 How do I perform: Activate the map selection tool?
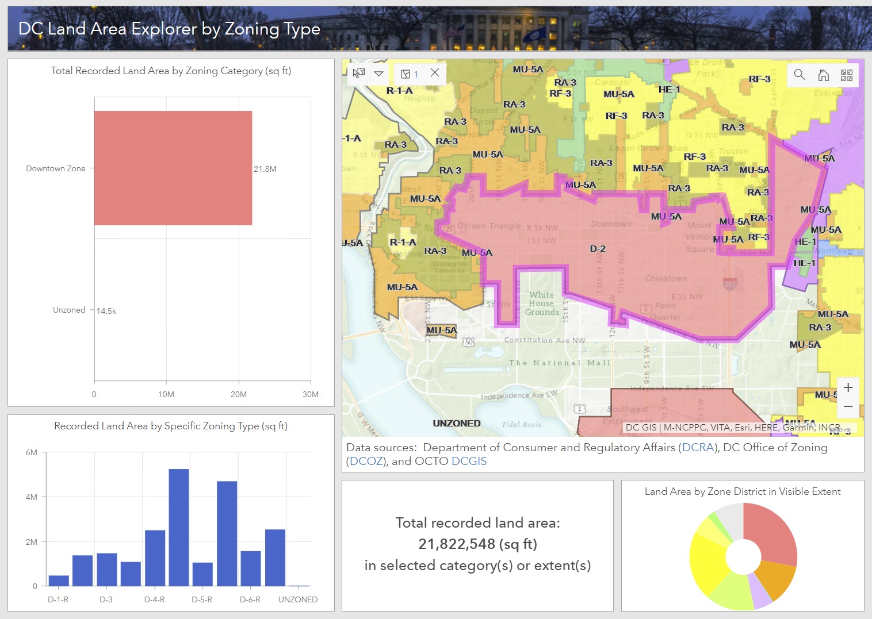coord(359,73)
